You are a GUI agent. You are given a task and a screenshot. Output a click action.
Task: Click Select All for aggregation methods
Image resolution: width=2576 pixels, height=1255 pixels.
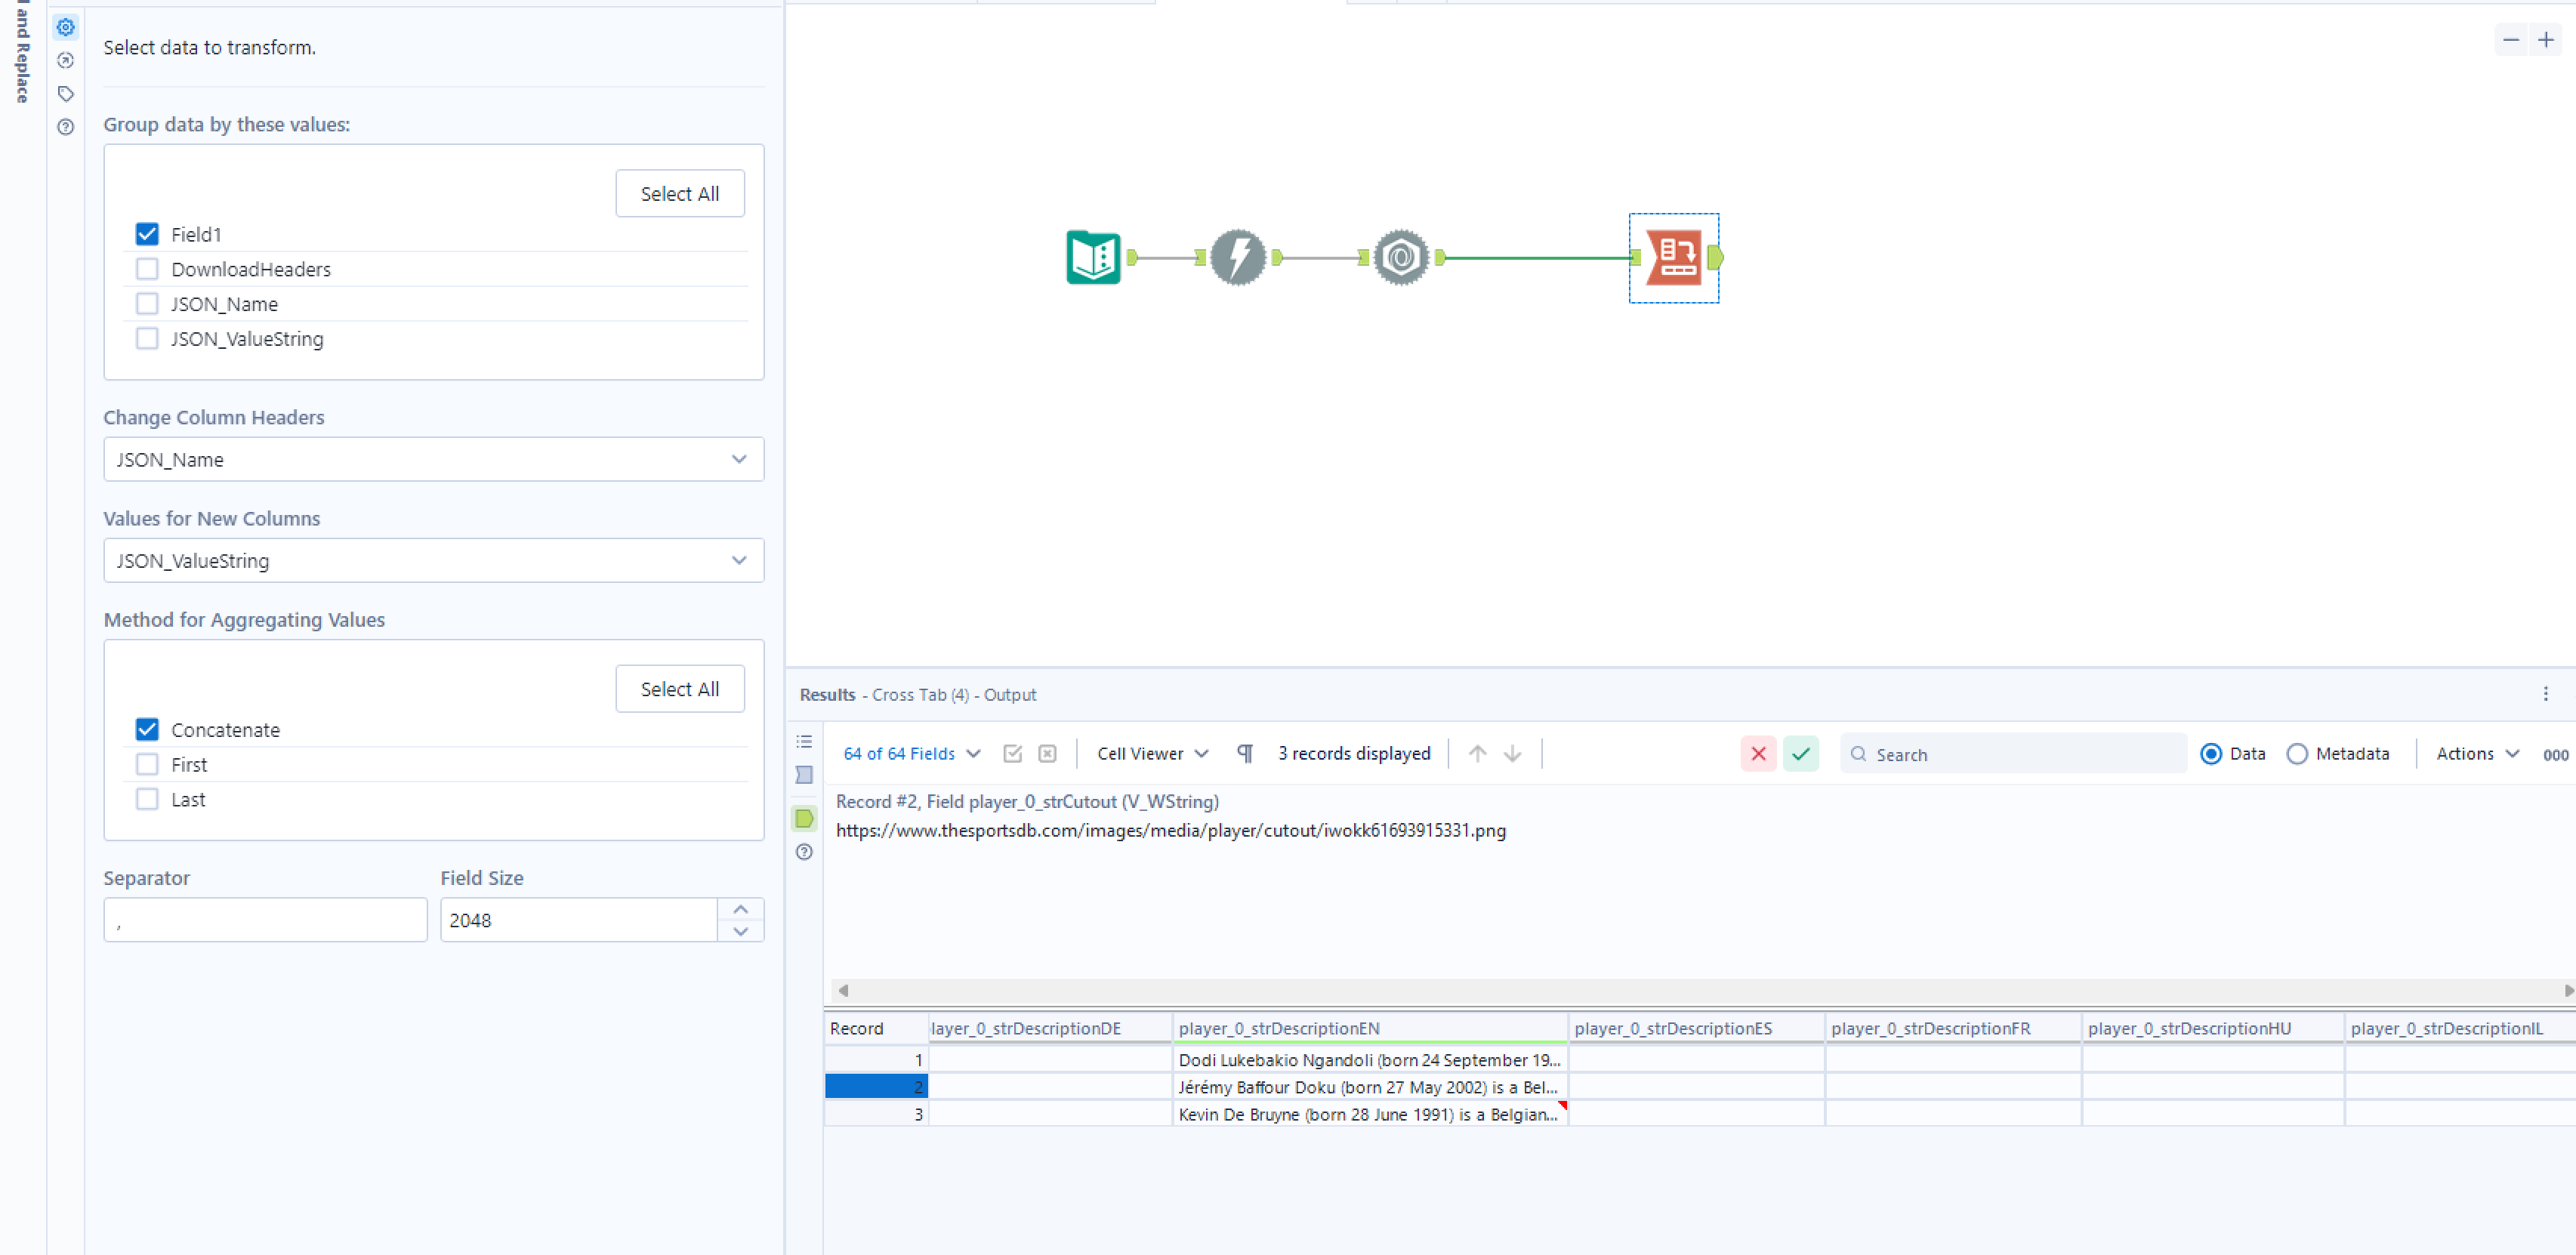680,689
